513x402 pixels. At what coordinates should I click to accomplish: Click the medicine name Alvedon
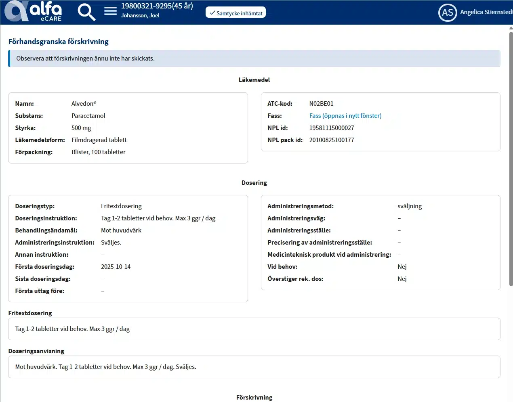(84, 104)
